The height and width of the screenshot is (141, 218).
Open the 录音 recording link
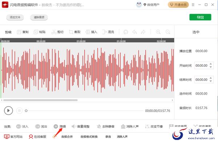[x=108, y=137]
